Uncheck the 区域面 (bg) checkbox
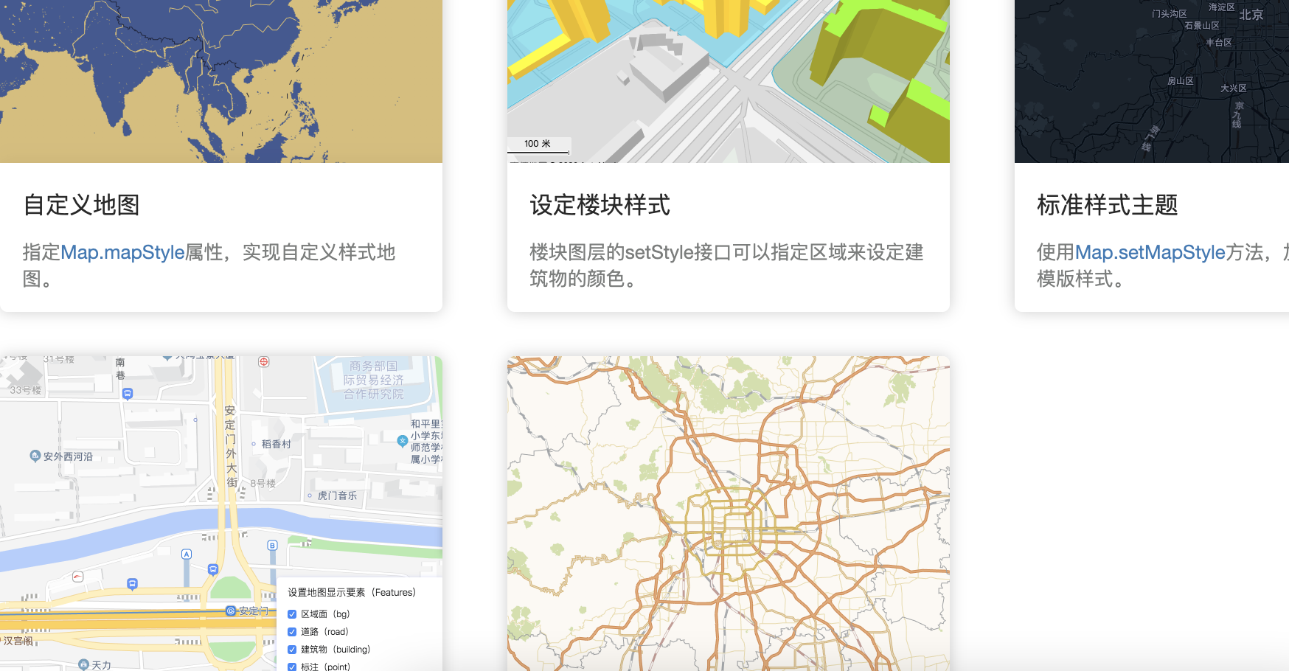 click(x=292, y=614)
